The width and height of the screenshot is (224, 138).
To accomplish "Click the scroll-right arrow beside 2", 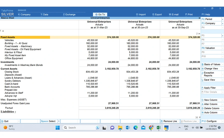I will click(199, 33).
